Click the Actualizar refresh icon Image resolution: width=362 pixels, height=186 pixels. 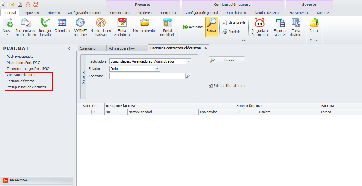[185, 27]
